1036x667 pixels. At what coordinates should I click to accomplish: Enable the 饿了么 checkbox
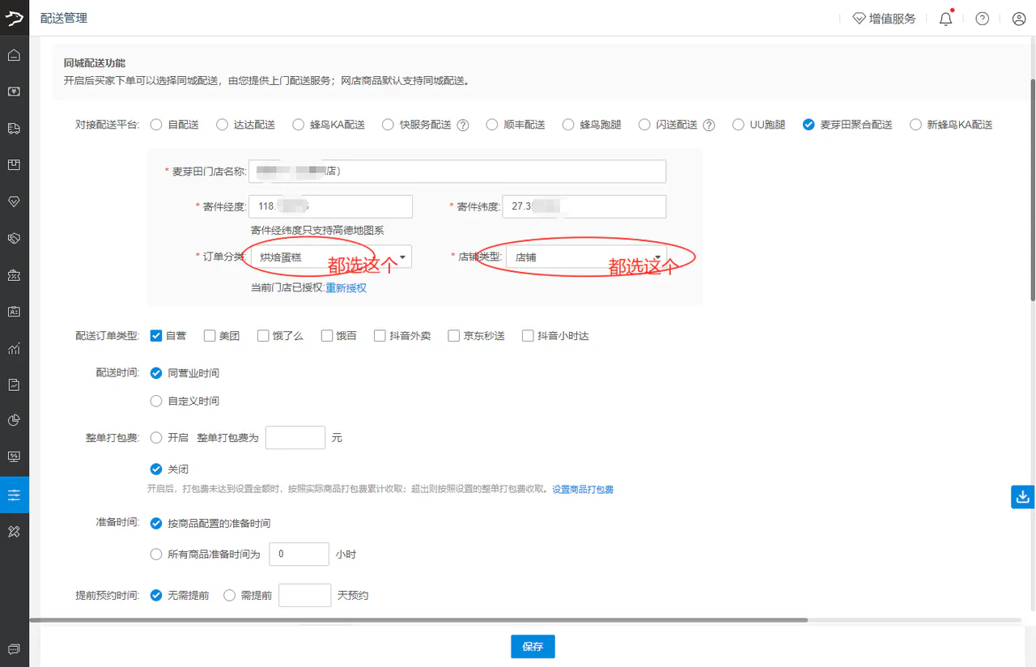click(x=263, y=335)
